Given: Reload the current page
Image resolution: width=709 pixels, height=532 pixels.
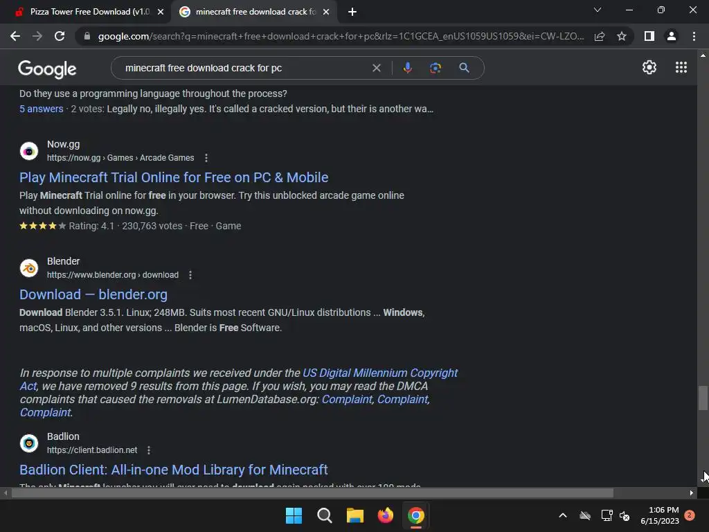Looking at the screenshot, I should click(x=60, y=36).
